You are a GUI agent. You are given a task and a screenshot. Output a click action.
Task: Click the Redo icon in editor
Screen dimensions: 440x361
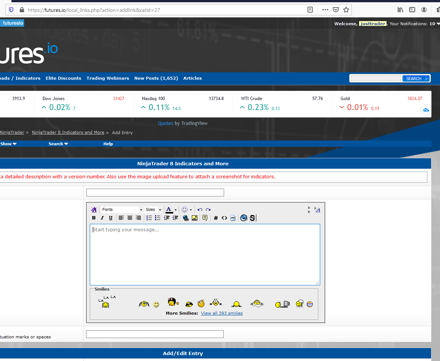(x=208, y=210)
